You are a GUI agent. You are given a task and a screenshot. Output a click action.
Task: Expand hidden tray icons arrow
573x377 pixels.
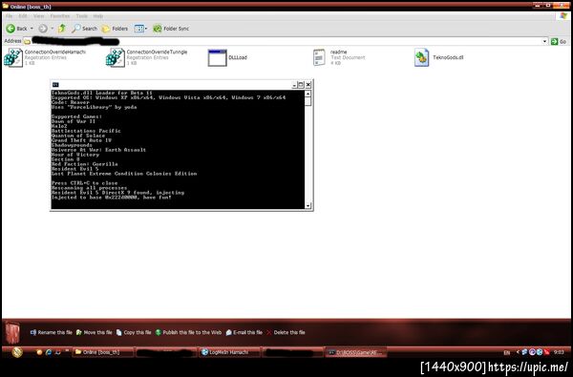pos(518,352)
